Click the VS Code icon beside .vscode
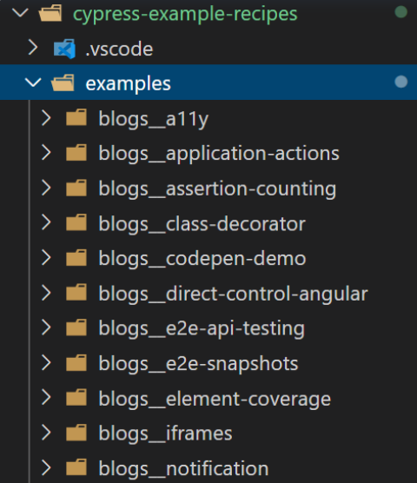This screenshot has height=483, width=417. [x=64, y=49]
